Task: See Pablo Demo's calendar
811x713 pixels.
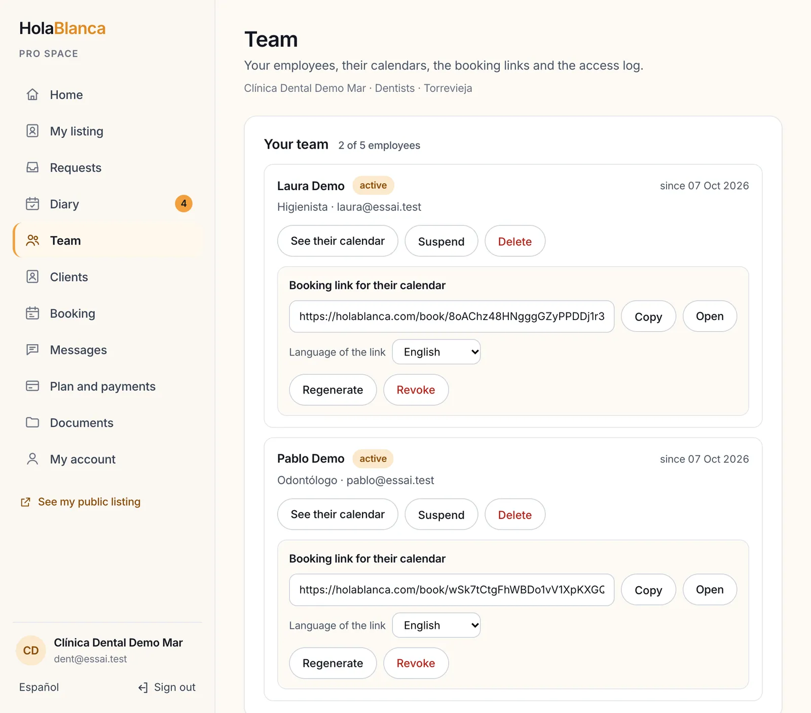Action: pyautogui.click(x=338, y=514)
